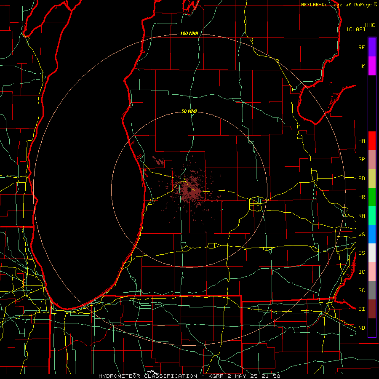This screenshot has width=379, height=379.
Task: Click the HR legend label
Action: (361, 197)
